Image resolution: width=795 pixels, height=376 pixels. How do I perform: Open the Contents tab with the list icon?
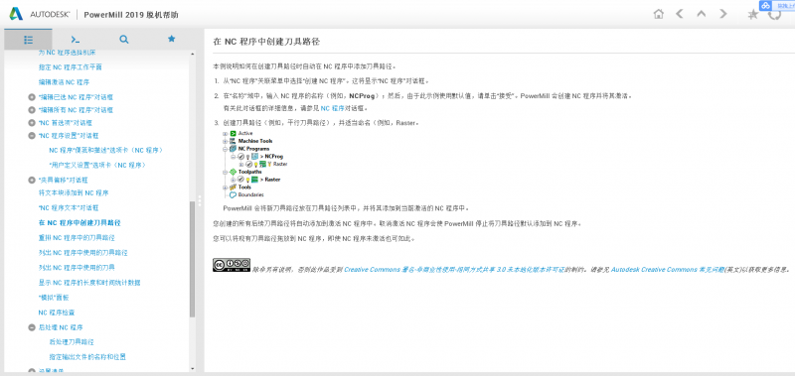point(28,39)
